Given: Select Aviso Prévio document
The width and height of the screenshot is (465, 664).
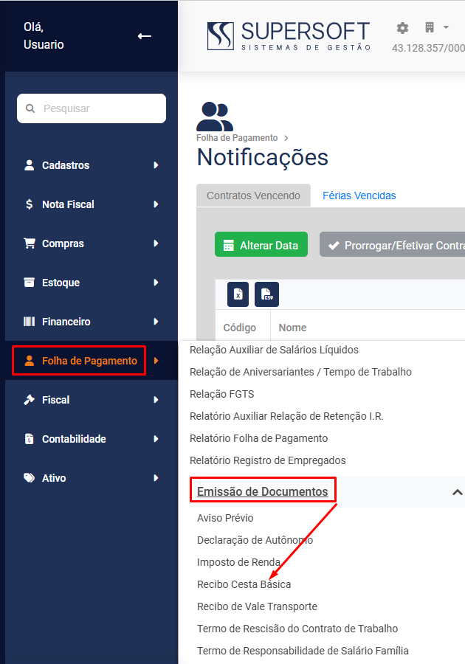Looking at the screenshot, I should 225,518.
